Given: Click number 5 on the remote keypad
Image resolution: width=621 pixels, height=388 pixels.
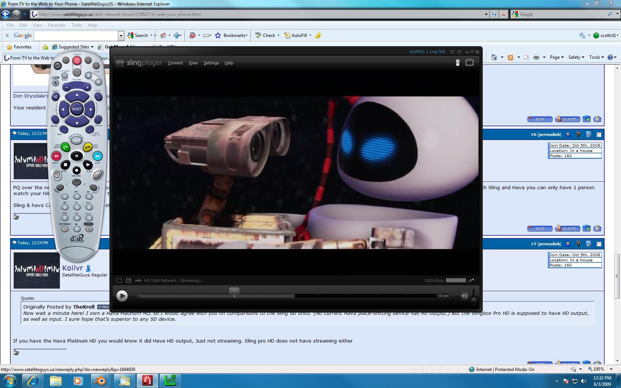Looking at the screenshot, I should pyautogui.click(x=77, y=207).
